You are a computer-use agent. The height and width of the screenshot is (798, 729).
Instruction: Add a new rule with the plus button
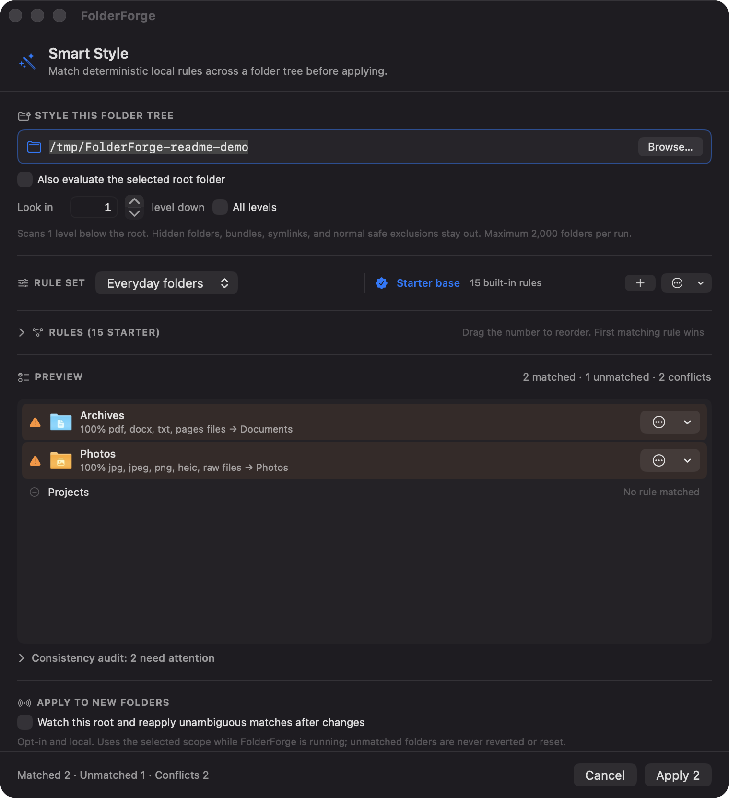point(640,283)
